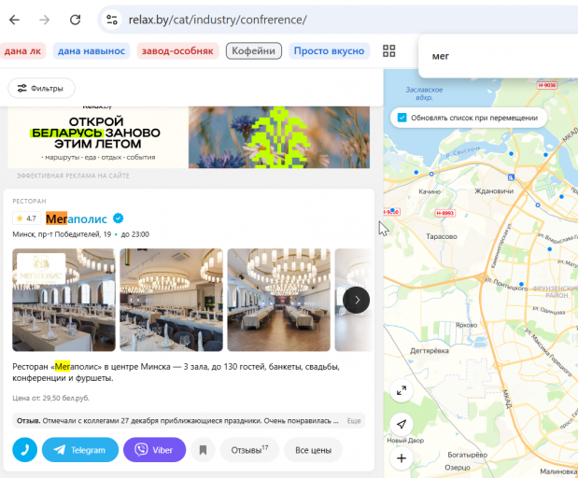578x478 pixels.
Task: Open the Фильтры filters button
Action: click(41, 88)
